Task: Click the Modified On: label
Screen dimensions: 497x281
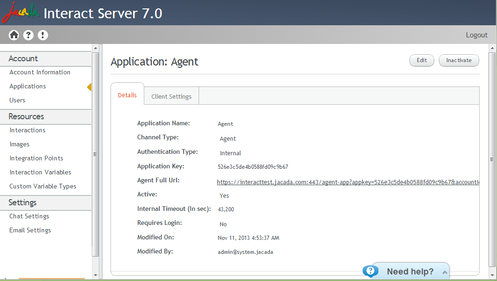Action: point(156,237)
